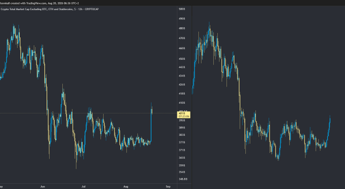Click the '426 B' price axis label
This screenshot has width=345, height=189.
182,84
